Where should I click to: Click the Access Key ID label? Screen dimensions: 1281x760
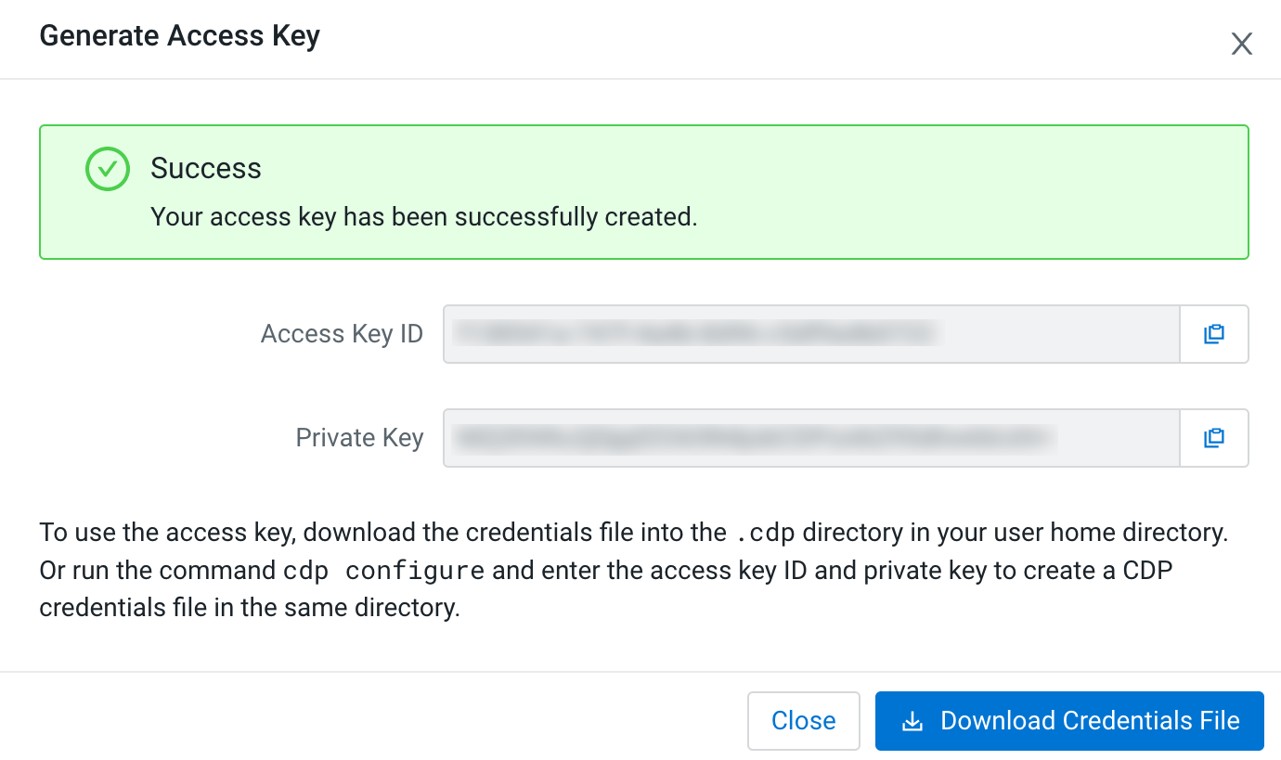(x=342, y=334)
